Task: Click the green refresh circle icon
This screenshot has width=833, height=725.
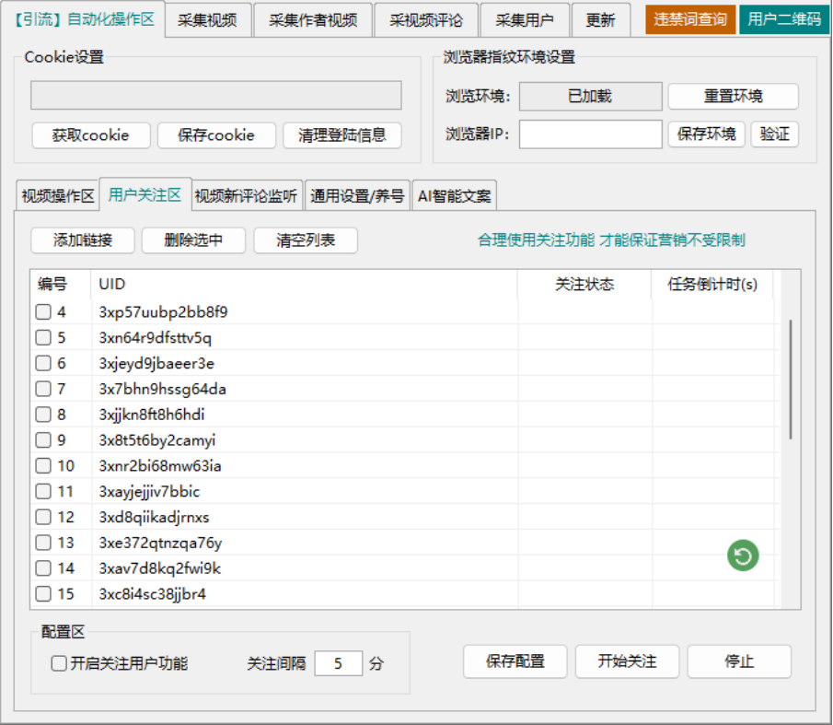Action: coord(743,555)
